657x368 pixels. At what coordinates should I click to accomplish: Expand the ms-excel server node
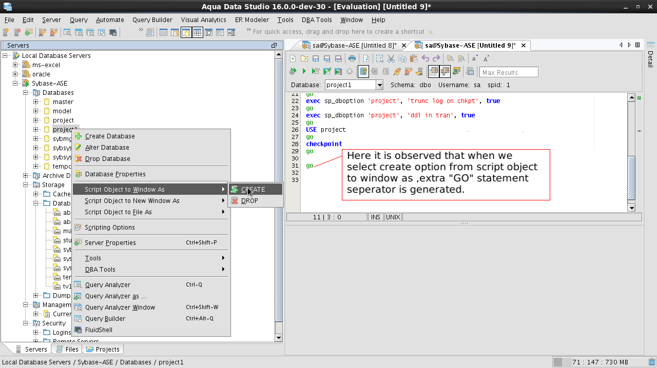(x=15, y=65)
